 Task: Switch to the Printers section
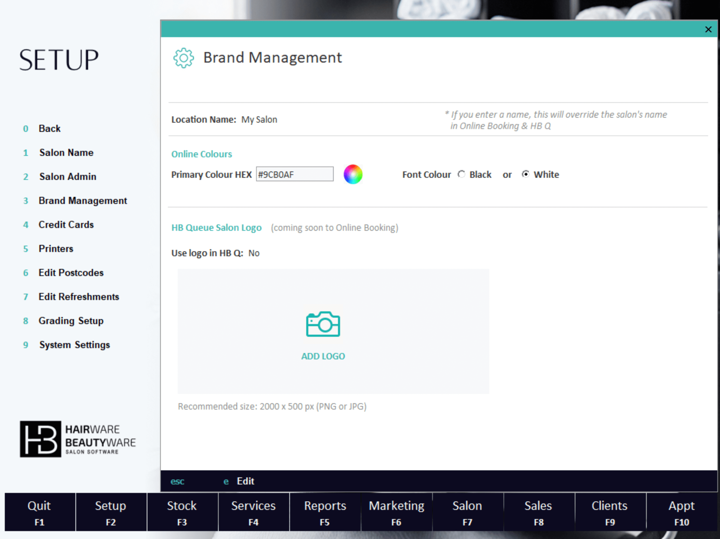56,248
